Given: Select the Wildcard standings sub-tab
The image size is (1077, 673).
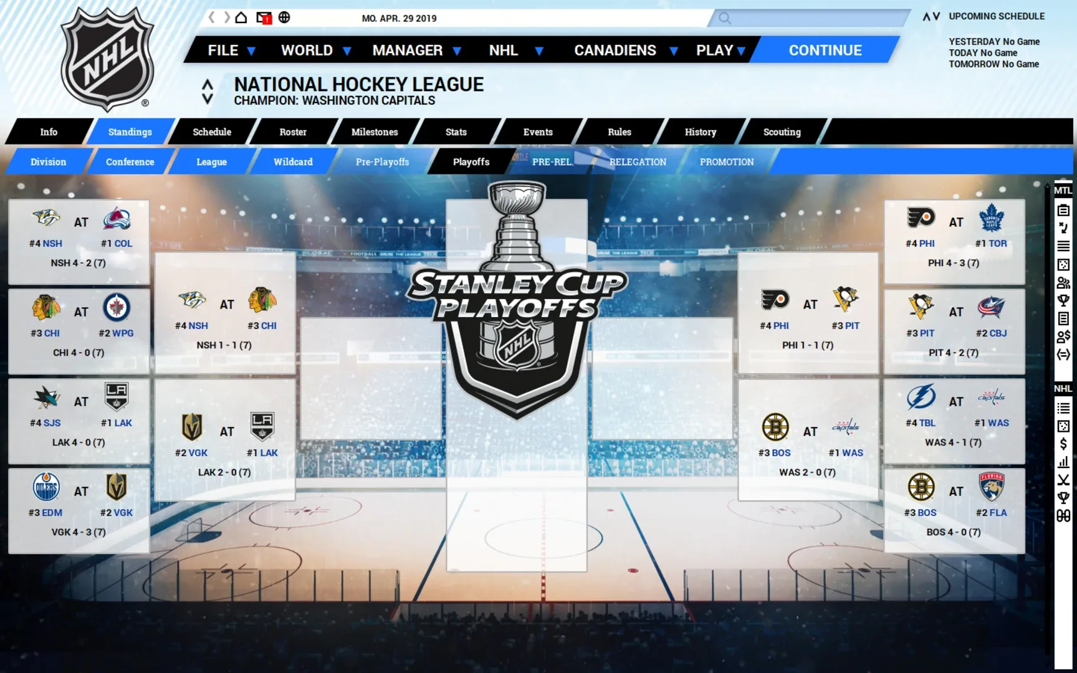Looking at the screenshot, I should pyautogui.click(x=293, y=162).
